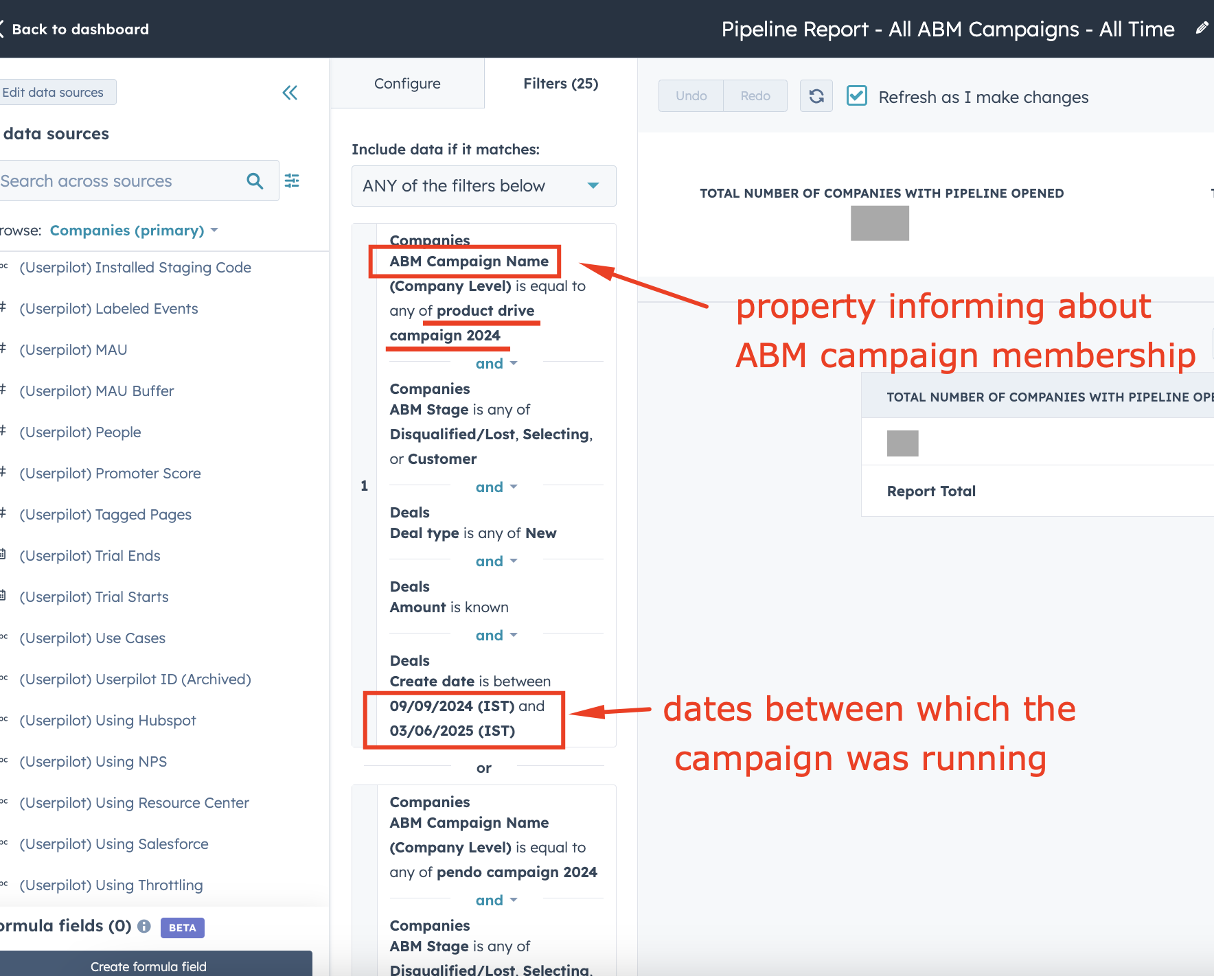
Task: Switch to the Configure tab
Action: (x=407, y=84)
